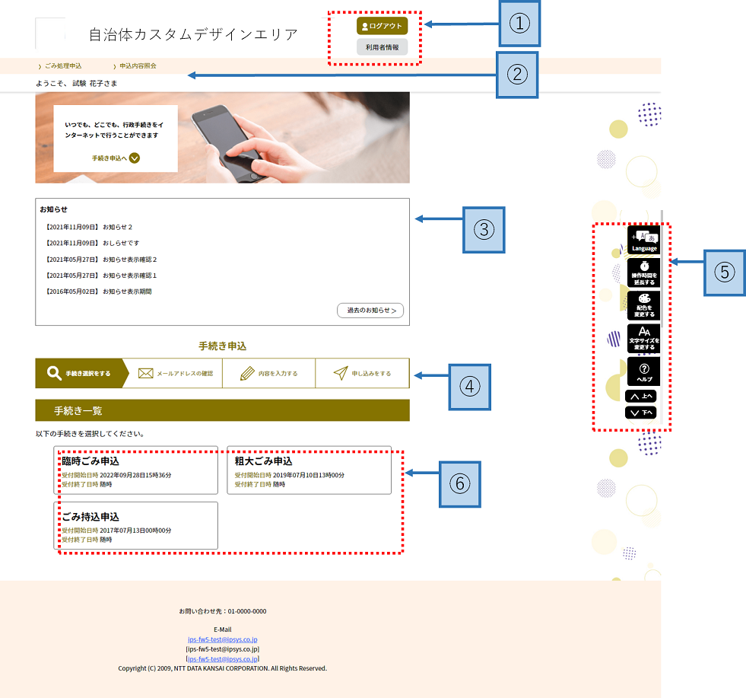Open the ごみ持込申込 procedure card
The width and height of the screenshot is (746, 698).
click(x=135, y=526)
